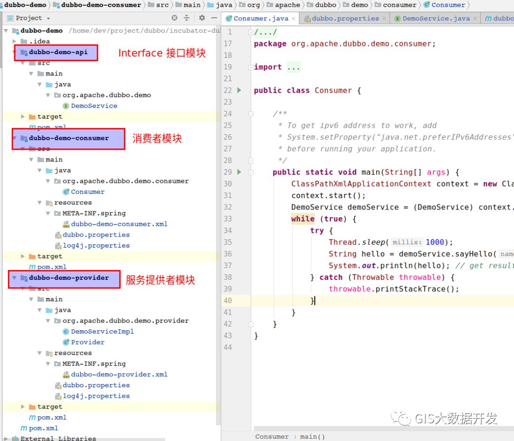Open log4j.properties under consumer resources

[96, 246]
